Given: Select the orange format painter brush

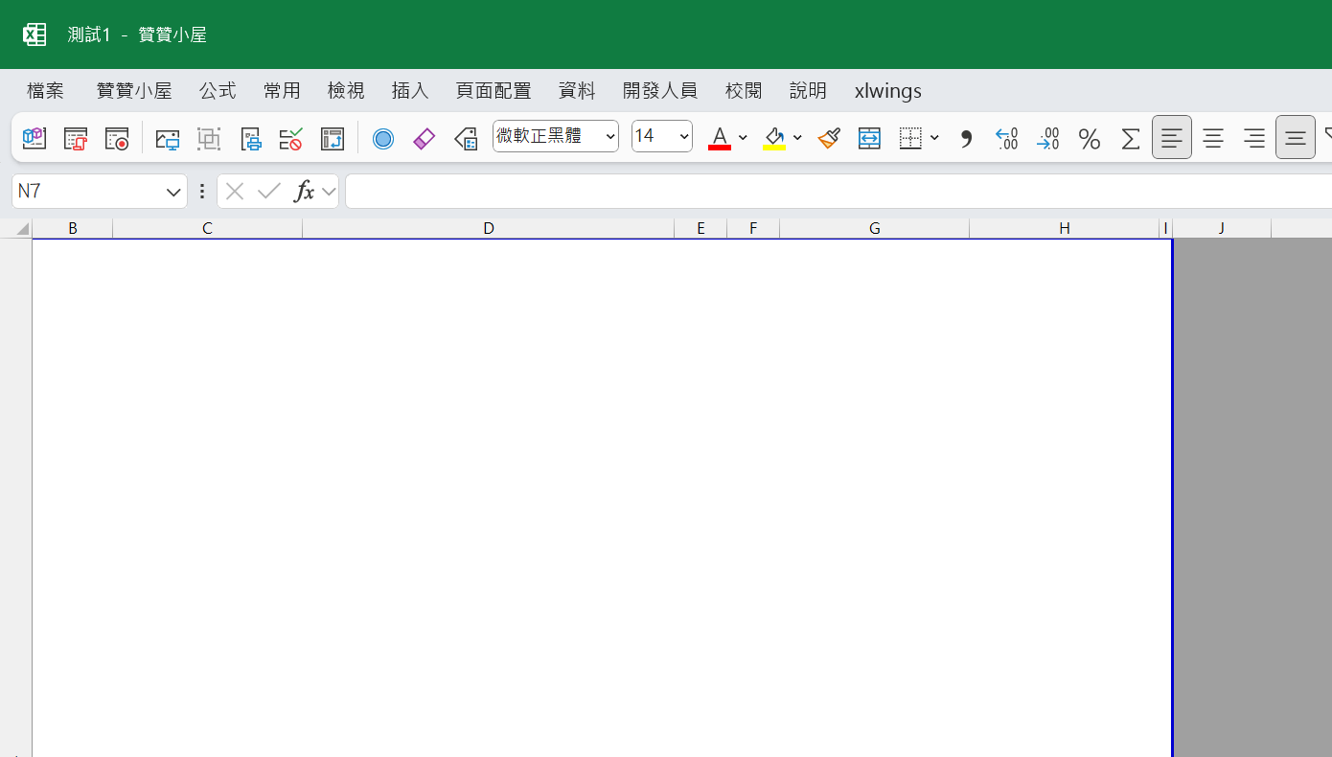Looking at the screenshot, I should pos(829,139).
